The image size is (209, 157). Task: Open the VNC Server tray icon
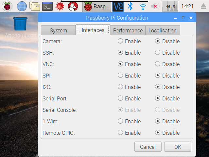[118, 7]
